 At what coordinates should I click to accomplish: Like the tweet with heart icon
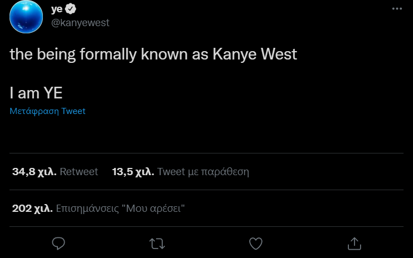(255, 243)
